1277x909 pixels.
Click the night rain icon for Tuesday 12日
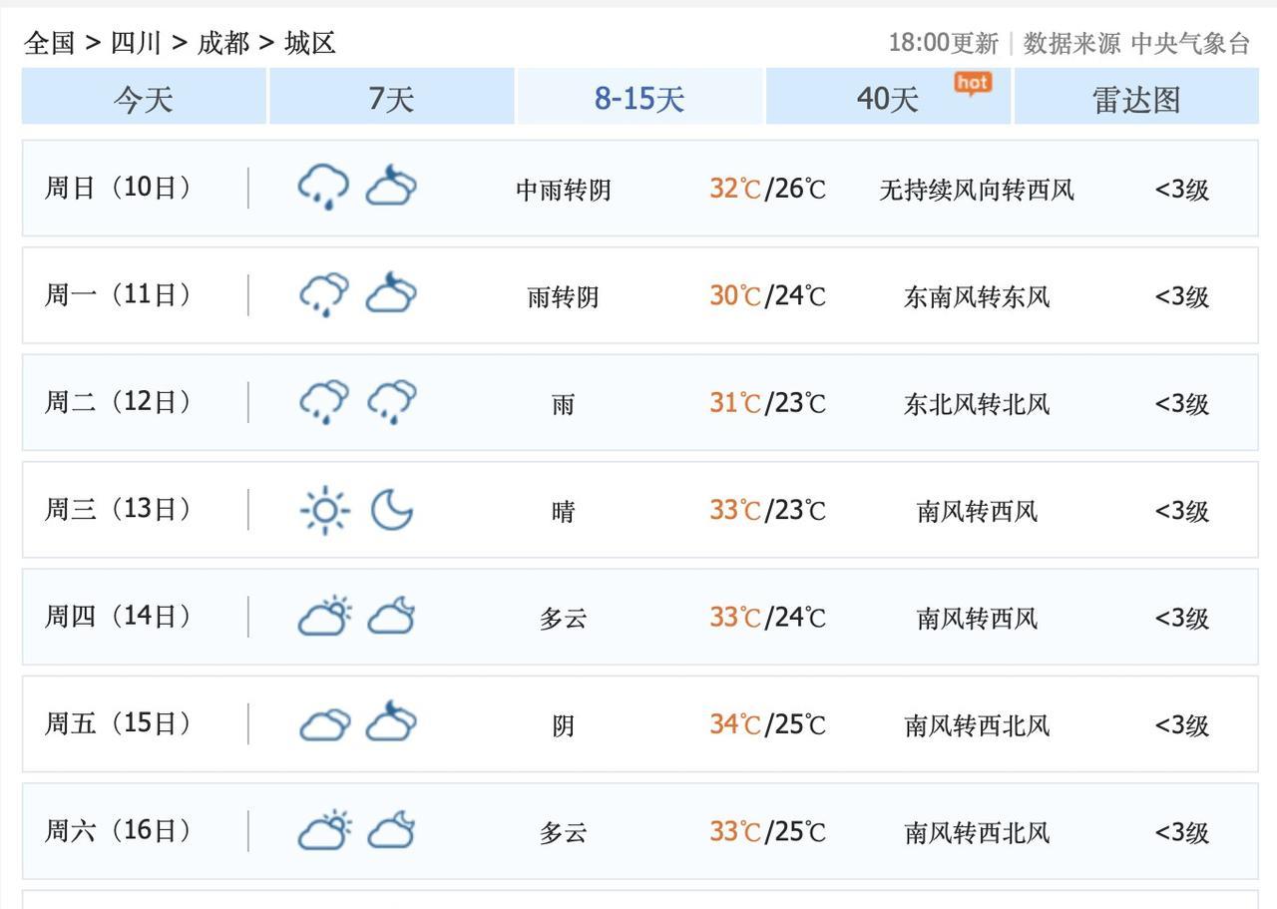391,402
